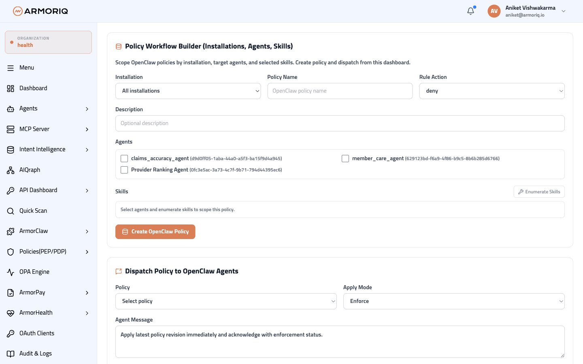Click the aniket@armoriq.io email text
The image size is (583, 364).
coord(525,15)
